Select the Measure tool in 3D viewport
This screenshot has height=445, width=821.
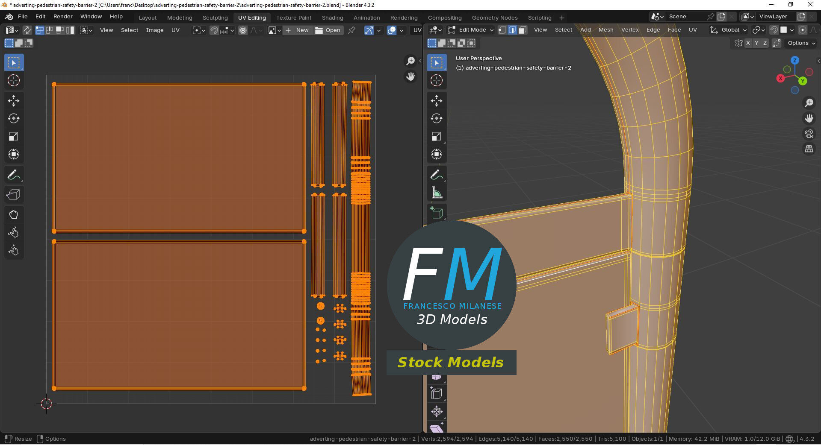437,193
